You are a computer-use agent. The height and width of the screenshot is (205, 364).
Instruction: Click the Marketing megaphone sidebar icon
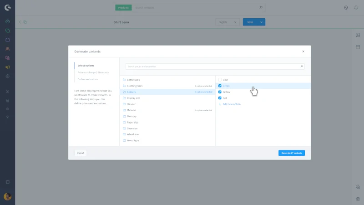click(x=8, y=67)
